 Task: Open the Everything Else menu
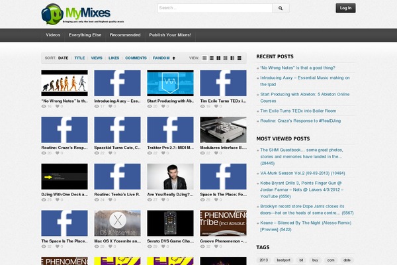[x=85, y=35]
